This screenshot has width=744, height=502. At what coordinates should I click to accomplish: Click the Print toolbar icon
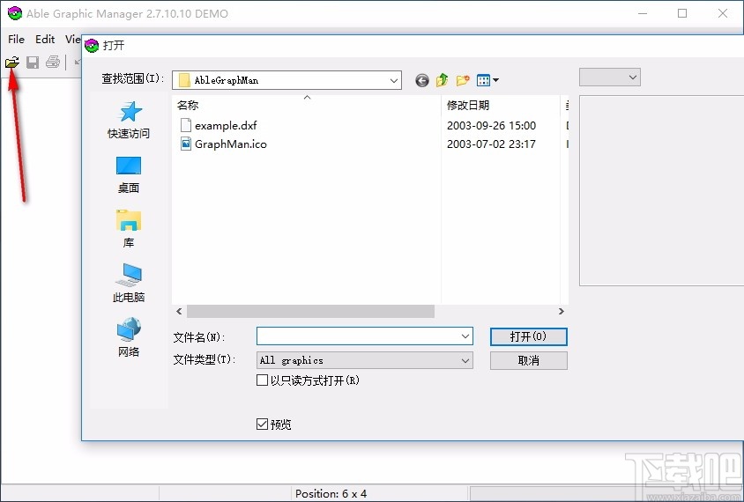[53, 63]
